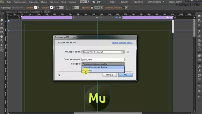Click the stroke weight value field

[x=61, y=8]
